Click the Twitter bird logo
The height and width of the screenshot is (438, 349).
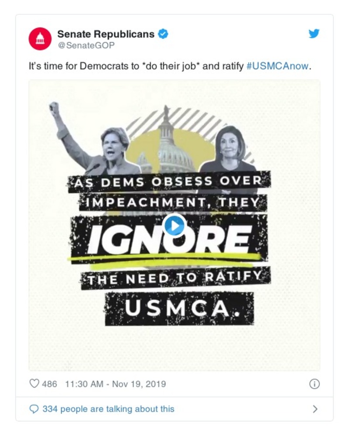(314, 34)
